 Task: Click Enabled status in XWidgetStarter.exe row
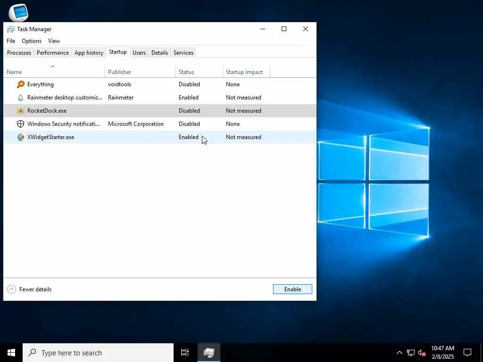click(189, 137)
